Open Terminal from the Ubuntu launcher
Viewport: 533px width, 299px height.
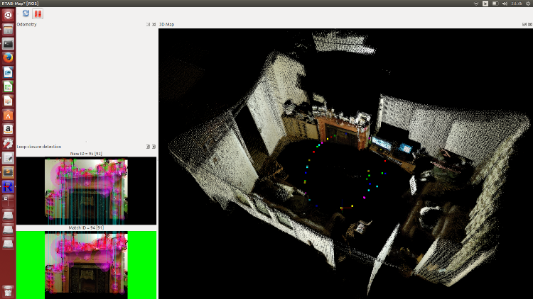tap(8, 44)
